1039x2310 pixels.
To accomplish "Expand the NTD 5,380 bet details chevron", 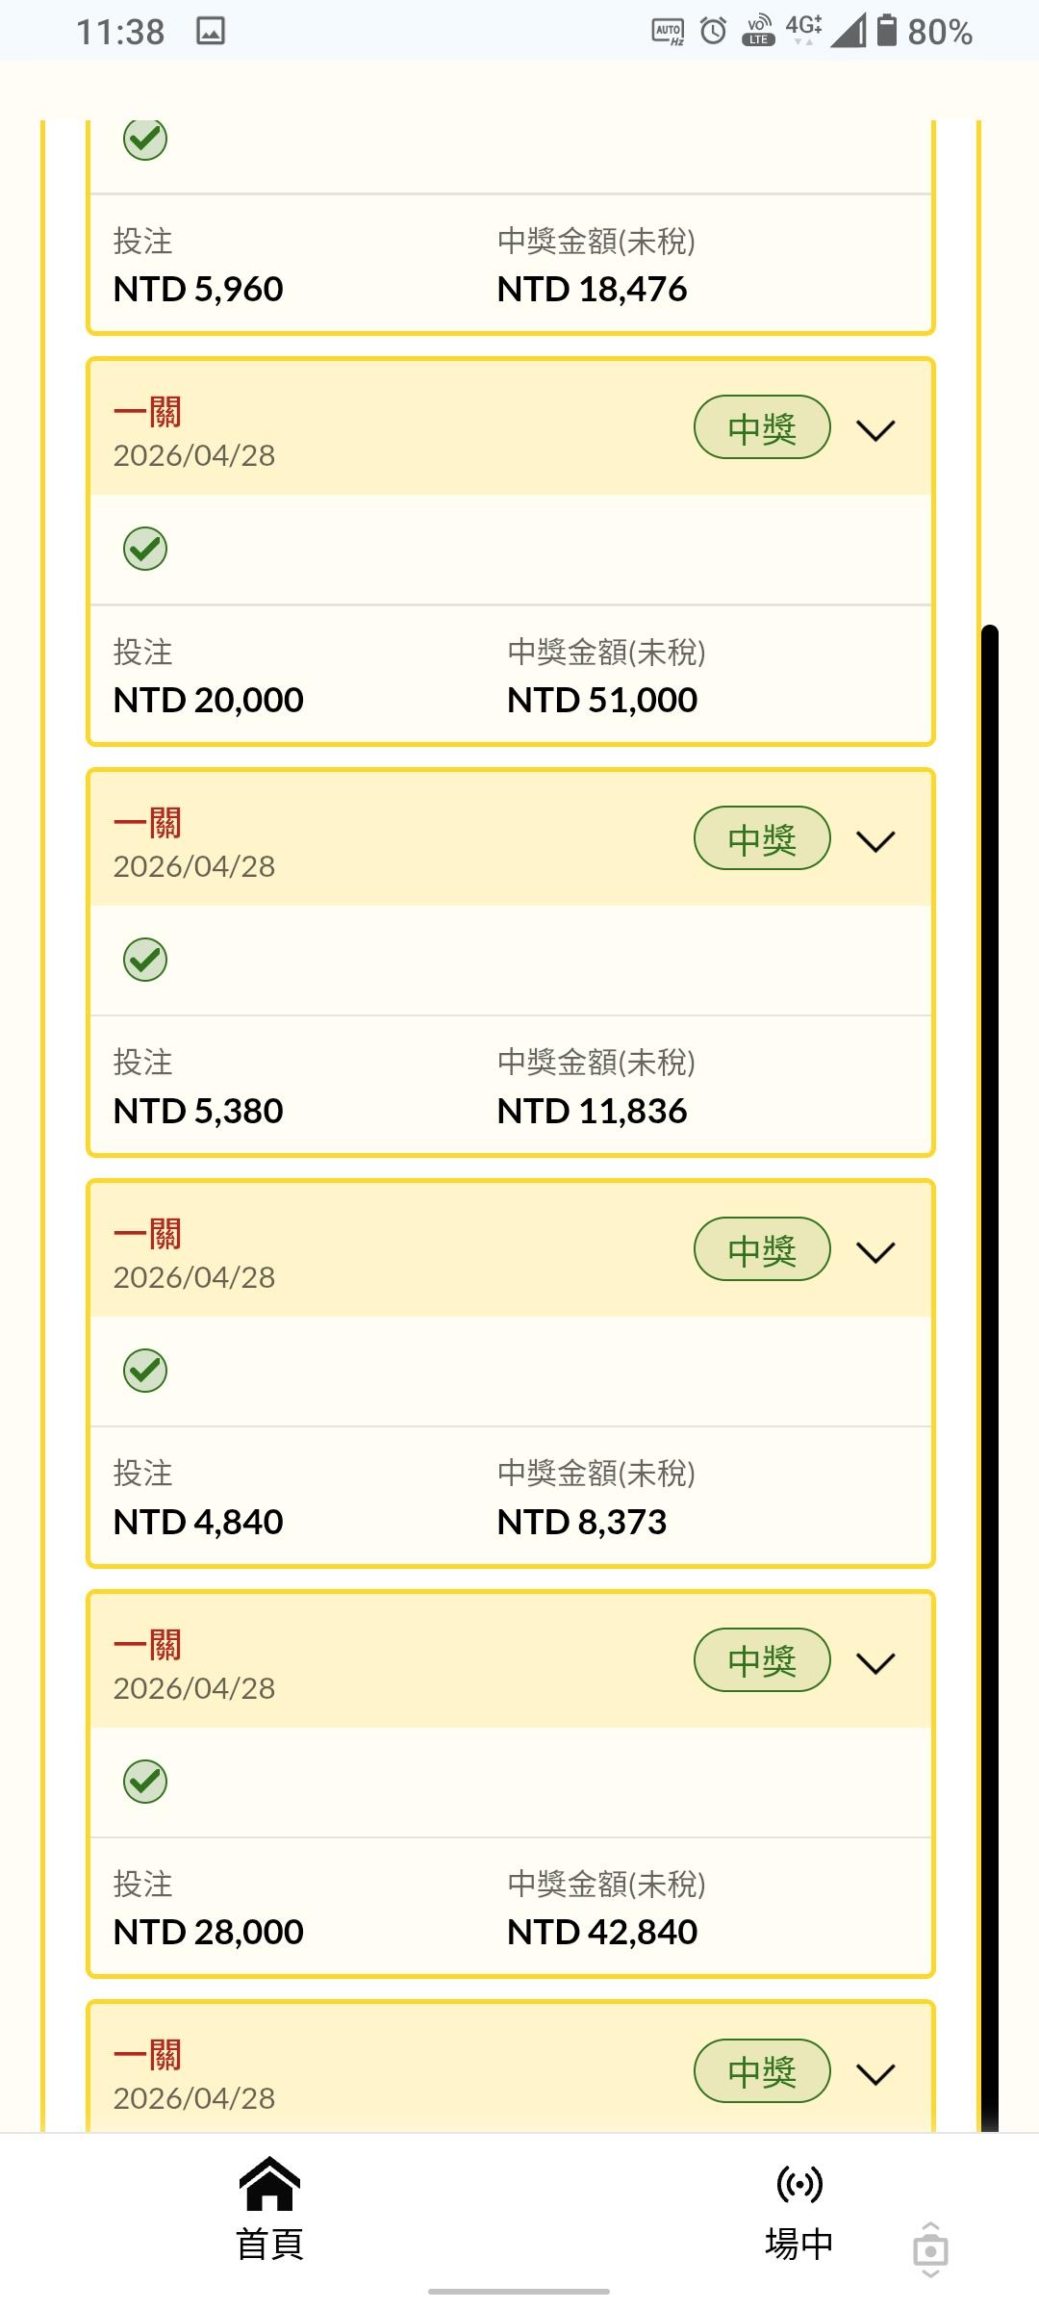I will pyautogui.click(x=875, y=840).
